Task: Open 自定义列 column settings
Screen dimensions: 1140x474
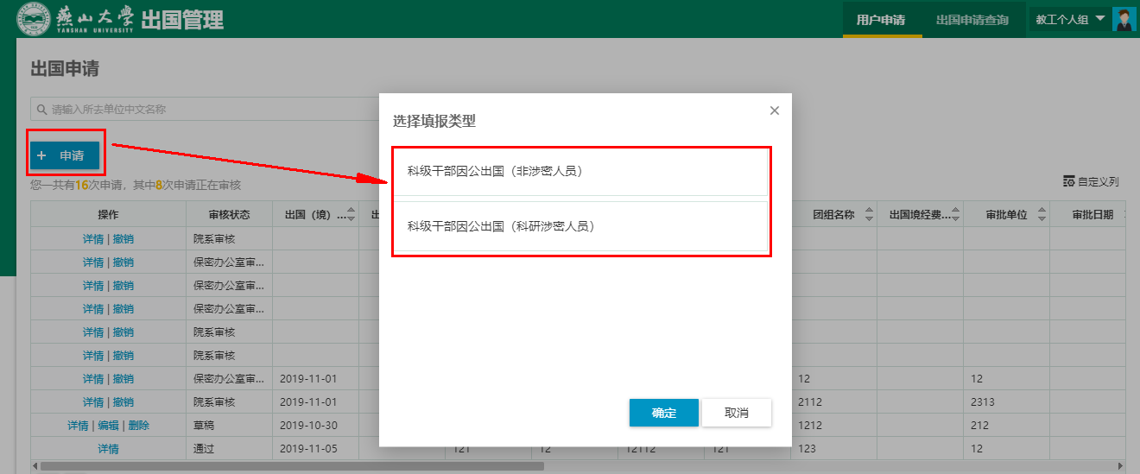Action: [1092, 181]
